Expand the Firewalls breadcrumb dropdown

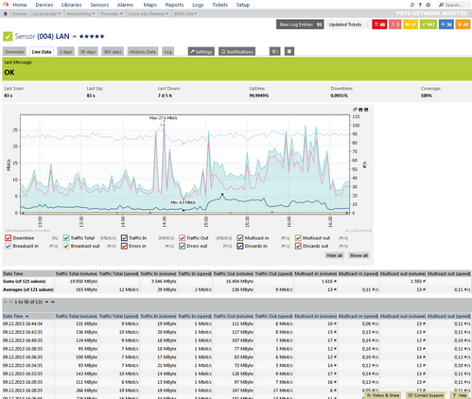coord(121,14)
